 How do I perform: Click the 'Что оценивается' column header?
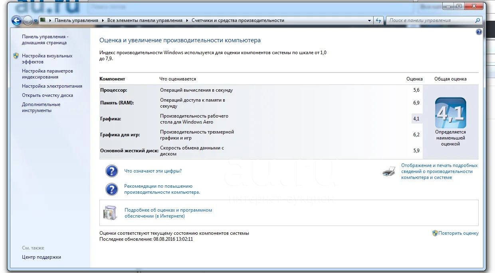coord(178,79)
